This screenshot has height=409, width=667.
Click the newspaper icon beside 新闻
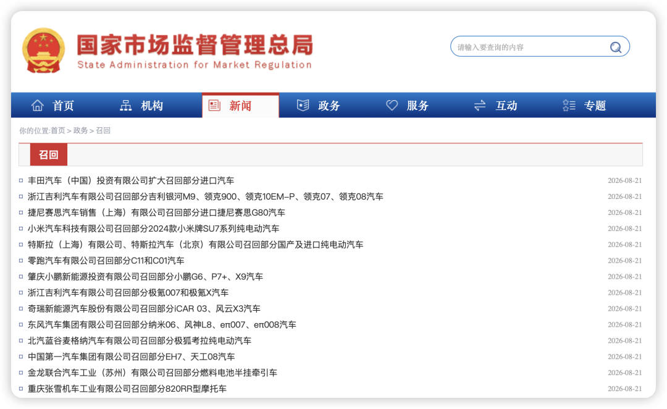[x=214, y=105]
